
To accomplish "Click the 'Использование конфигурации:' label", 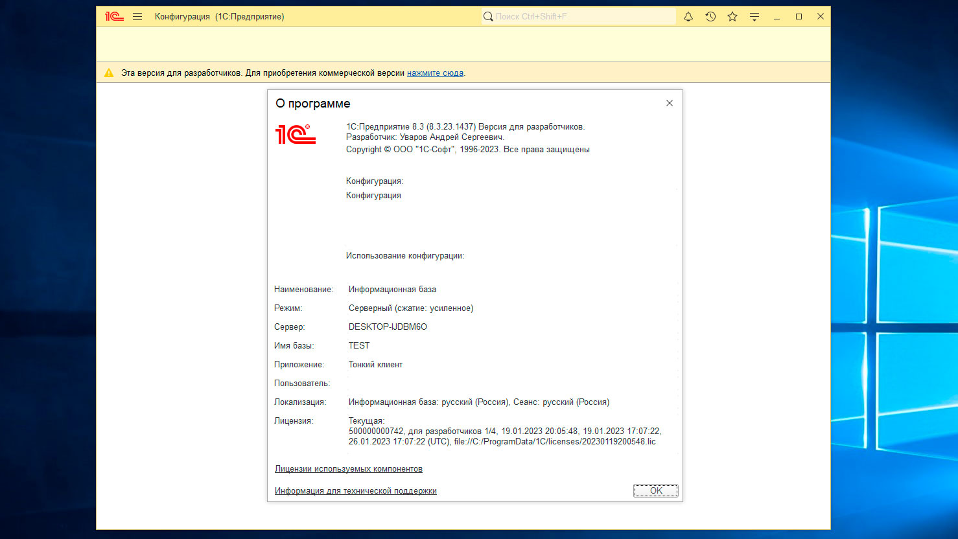I will click(x=405, y=255).
